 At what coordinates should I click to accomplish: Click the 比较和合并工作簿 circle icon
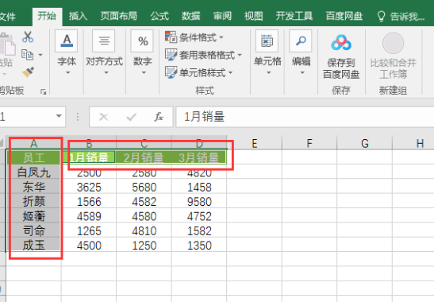coord(393,43)
